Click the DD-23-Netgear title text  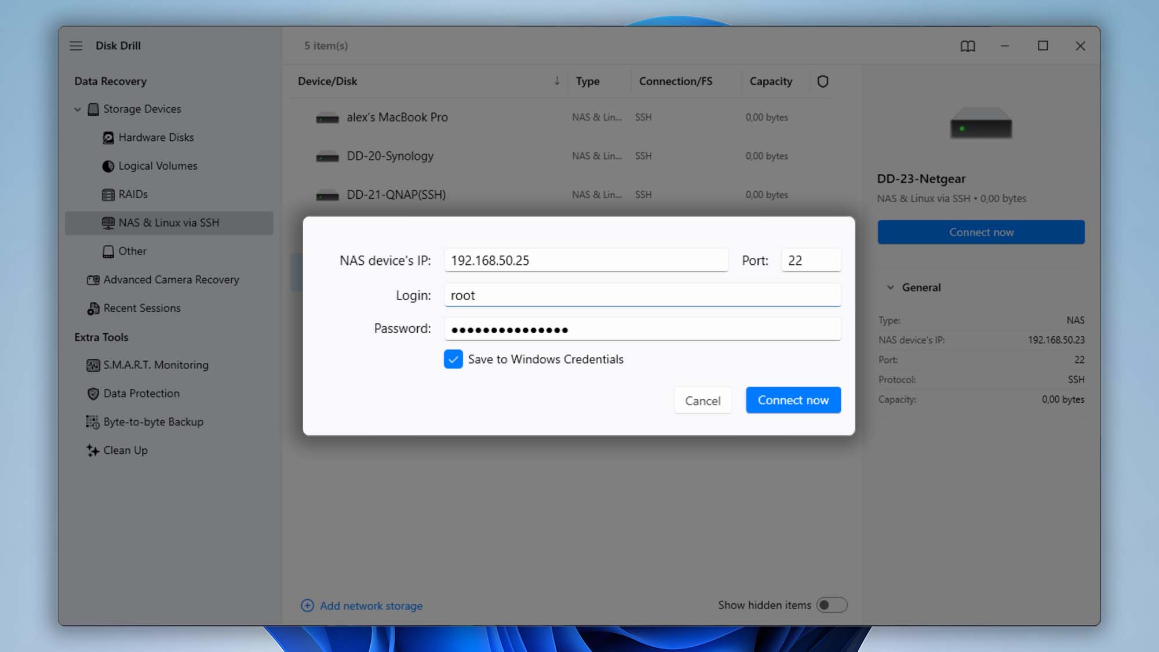tap(921, 179)
